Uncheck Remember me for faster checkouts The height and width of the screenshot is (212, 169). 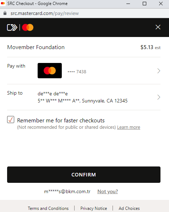(11, 120)
